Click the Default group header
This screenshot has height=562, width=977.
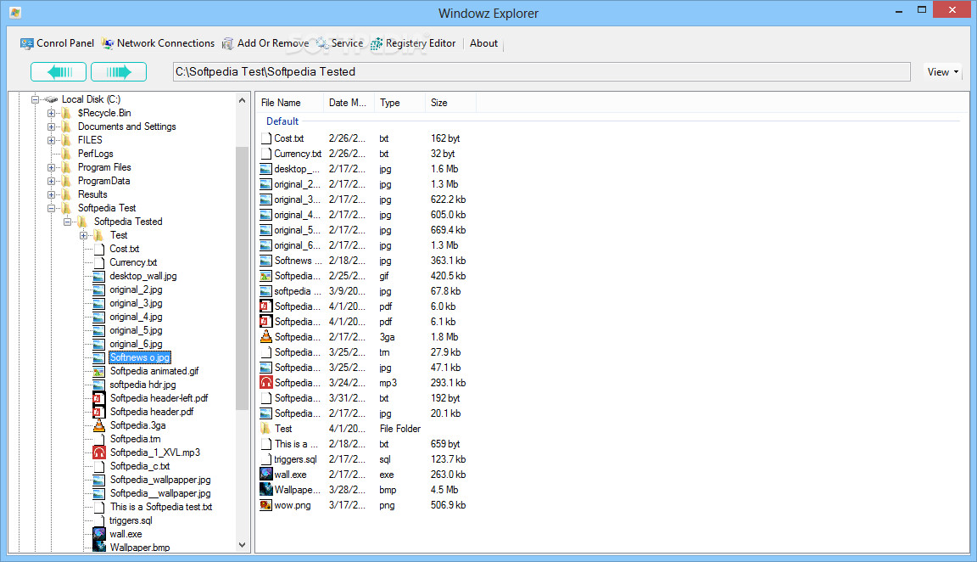tap(282, 121)
